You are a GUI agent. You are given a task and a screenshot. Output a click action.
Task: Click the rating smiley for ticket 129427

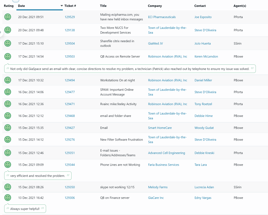[8, 128]
